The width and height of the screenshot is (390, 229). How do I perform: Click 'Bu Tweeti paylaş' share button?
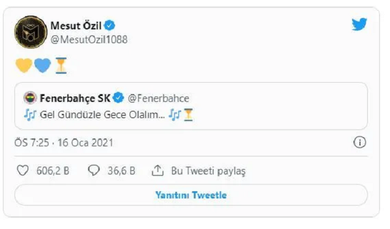click(x=199, y=171)
